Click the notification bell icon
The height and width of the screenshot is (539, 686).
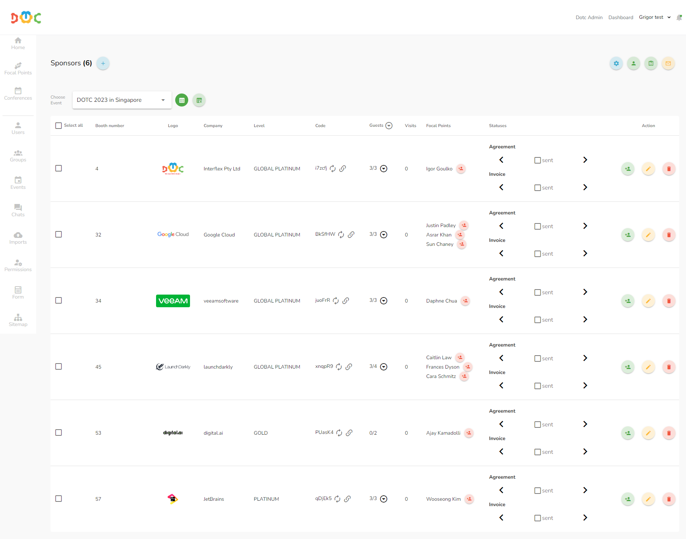pos(679,17)
